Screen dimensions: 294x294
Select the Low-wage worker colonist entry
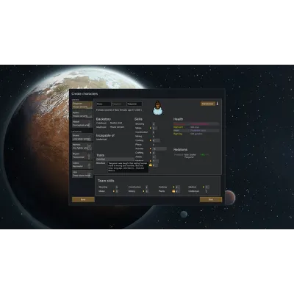pyautogui.click(x=82, y=137)
